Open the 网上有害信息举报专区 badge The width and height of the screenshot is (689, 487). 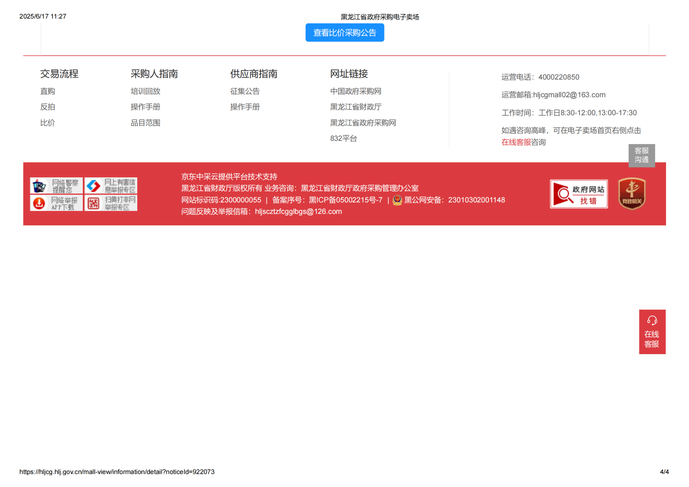point(111,185)
